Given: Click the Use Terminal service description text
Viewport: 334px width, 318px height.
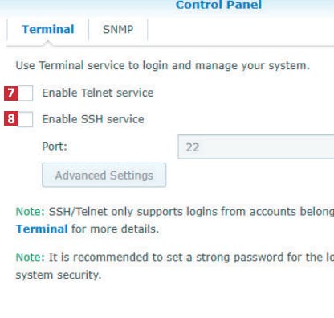Looking at the screenshot, I should 163,65.
